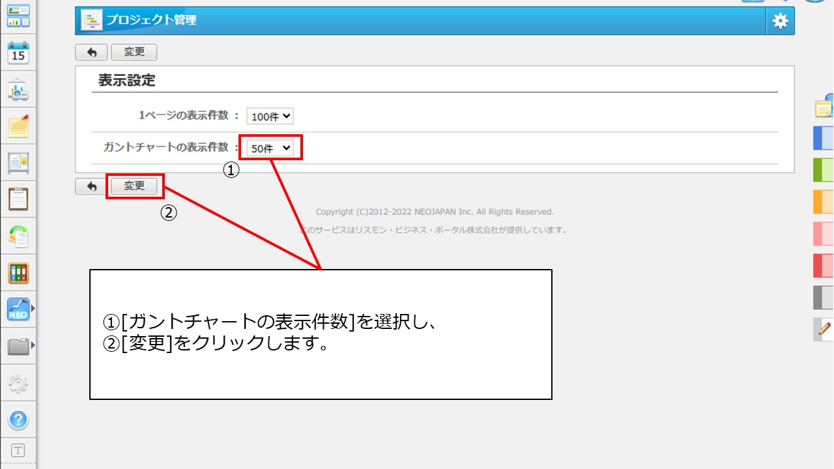Image resolution: width=834 pixels, height=469 pixels.
Task: Pick the blue sticky note color swatch
Action: click(x=824, y=138)
